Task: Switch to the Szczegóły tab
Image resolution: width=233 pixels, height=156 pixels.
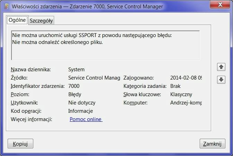Action: click(x=41, y=21)
